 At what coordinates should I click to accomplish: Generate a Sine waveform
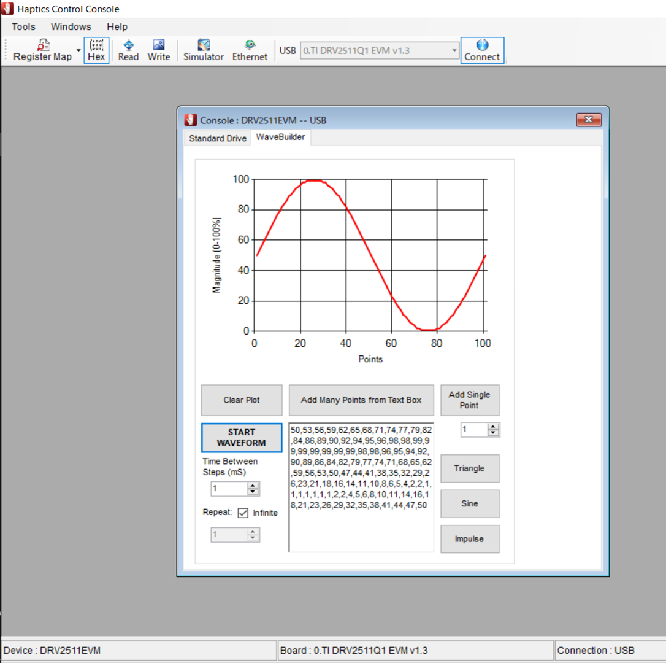pyautogui.click(x=470, y=503)
